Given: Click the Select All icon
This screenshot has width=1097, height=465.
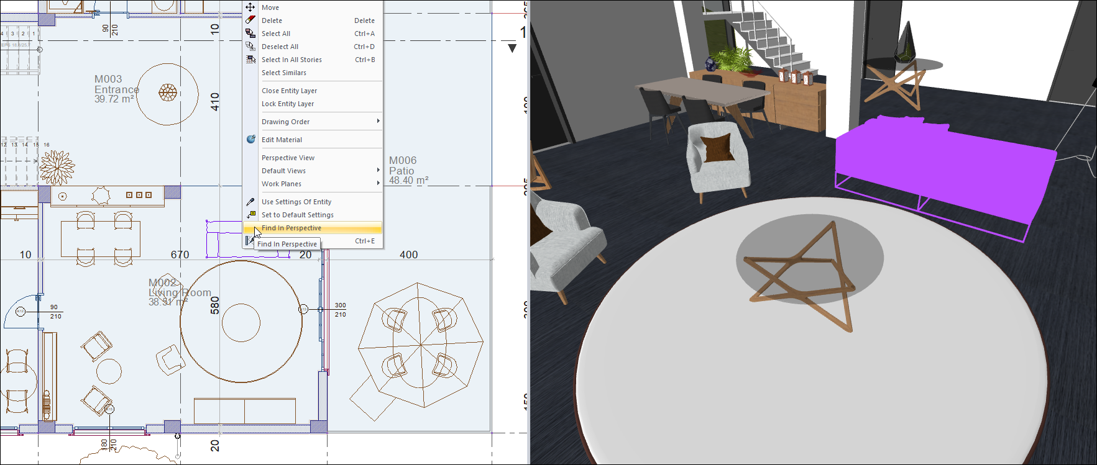Looking at the screenshot, I should coord(250,34).
